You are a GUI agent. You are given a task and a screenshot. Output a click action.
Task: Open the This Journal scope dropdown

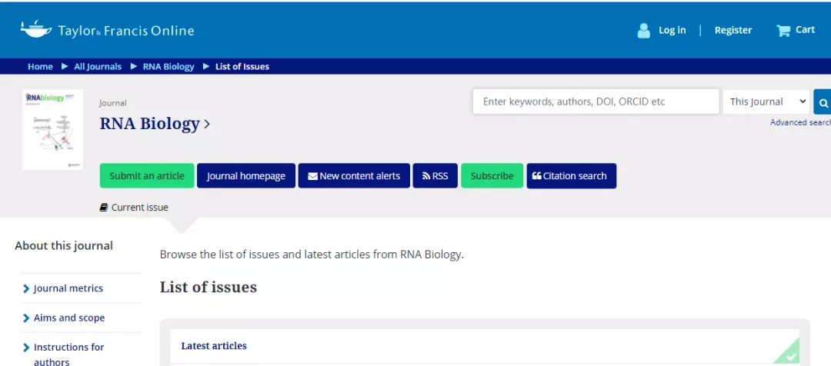[768, 101]
